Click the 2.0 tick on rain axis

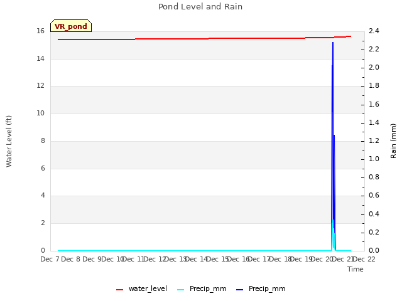(374, 67)
